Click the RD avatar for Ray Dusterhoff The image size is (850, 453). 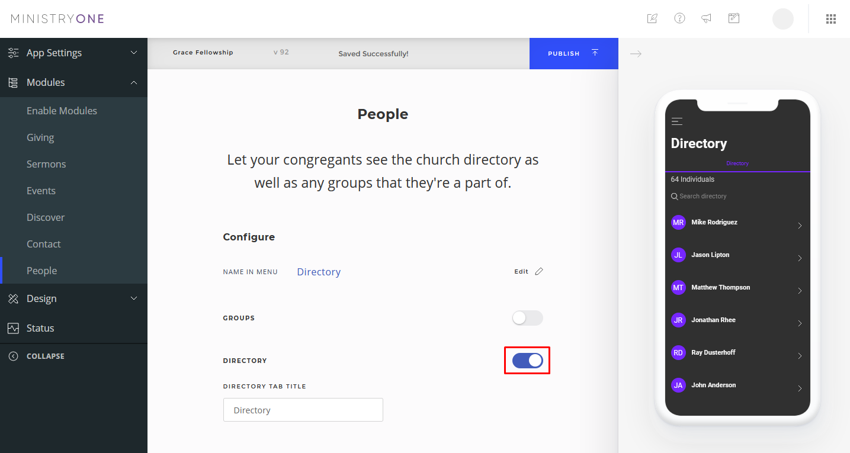(x=678, y=353)
